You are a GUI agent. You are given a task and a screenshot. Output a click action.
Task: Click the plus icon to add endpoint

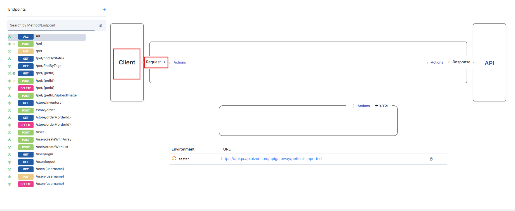coord(104,10)
